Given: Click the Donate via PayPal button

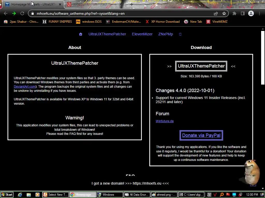Looking at the screenshot, I should 201,135.
